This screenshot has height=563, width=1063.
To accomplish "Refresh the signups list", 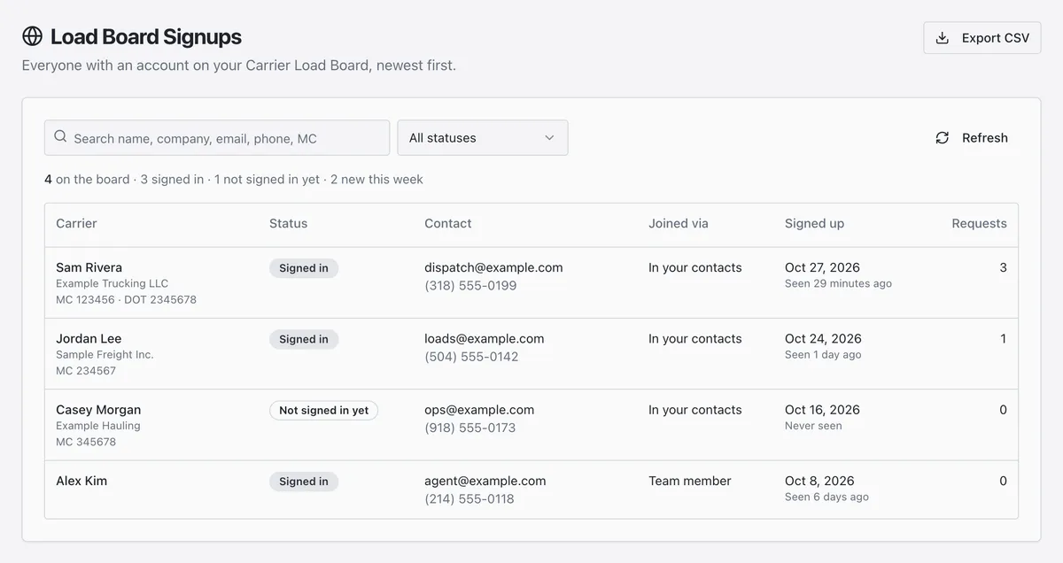I will [x=972, y=138].
